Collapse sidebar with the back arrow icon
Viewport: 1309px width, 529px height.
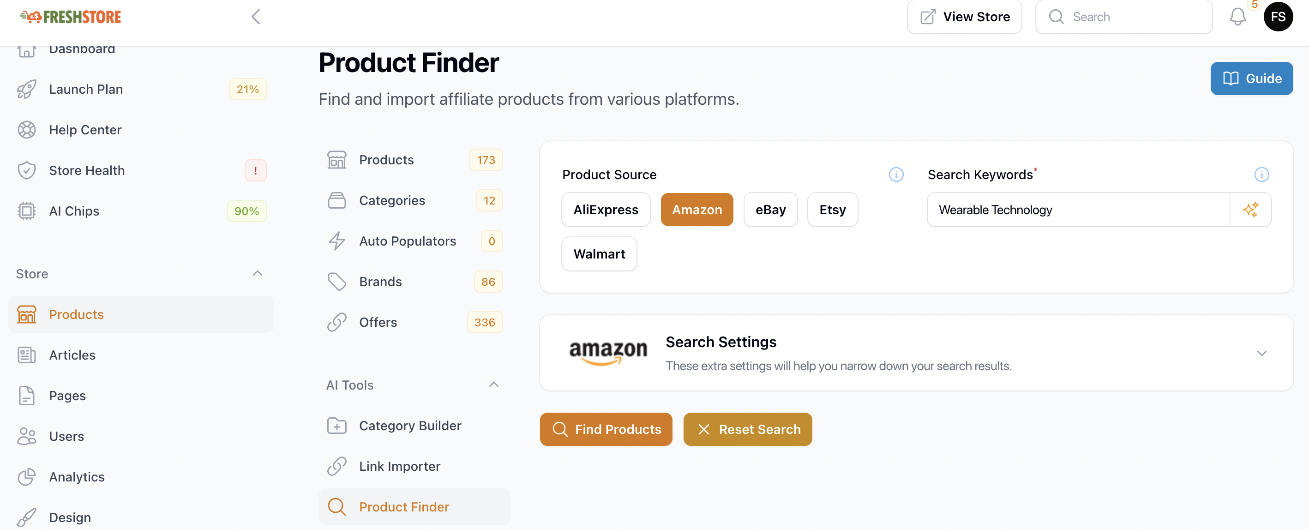256,17
